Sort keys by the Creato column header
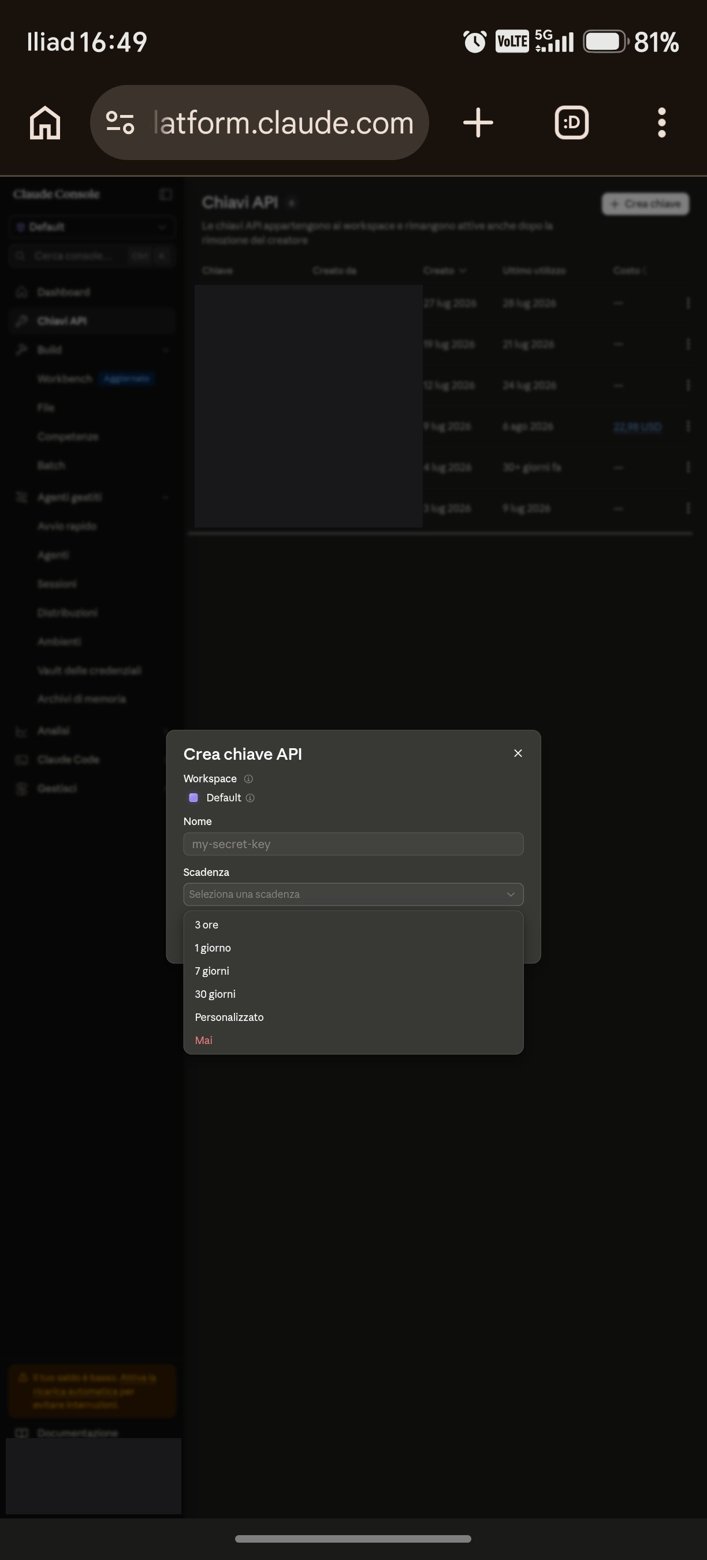This screenshot has height=1560, width=707. (444, 270)
